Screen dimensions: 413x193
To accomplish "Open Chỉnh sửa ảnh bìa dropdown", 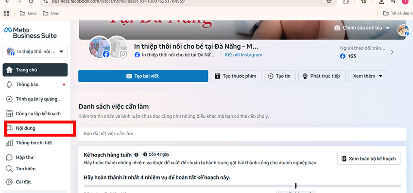I will (362, 28).
